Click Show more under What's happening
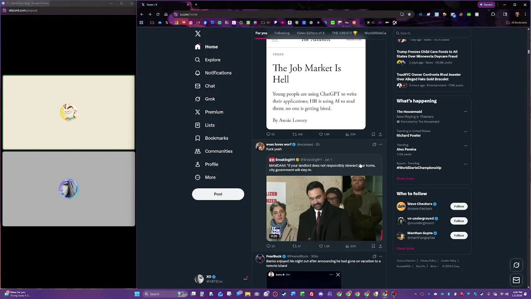The width and height of the screenshot is (531, 299). [x=405, y=179]
